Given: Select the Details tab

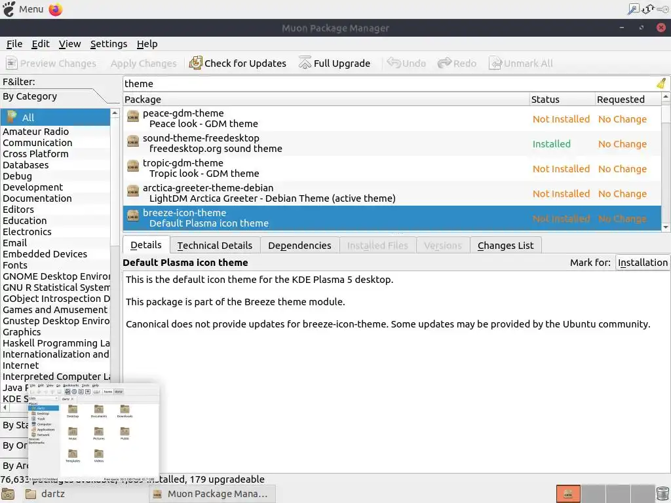Looking at the screenshot, I should pos(146,245).
